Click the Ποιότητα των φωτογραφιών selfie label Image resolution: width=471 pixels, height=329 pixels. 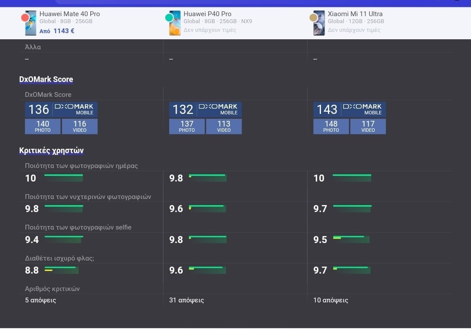point(78,227)
